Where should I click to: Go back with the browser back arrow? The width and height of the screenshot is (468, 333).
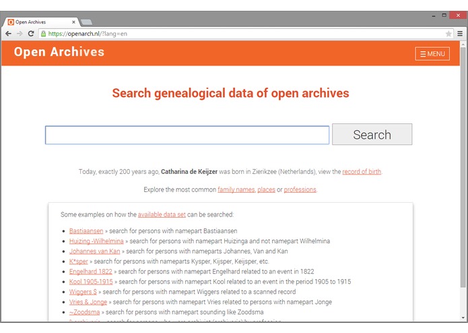8,34
